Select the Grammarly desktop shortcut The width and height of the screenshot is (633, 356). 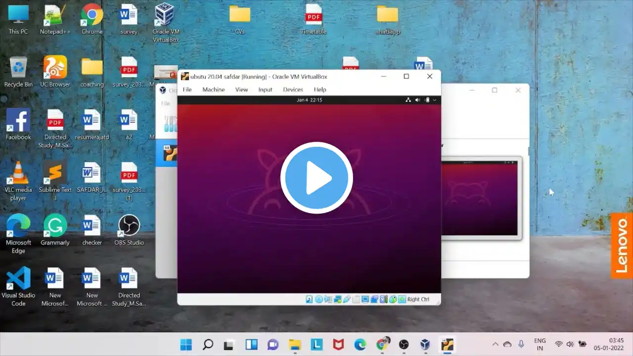(55, 230)
